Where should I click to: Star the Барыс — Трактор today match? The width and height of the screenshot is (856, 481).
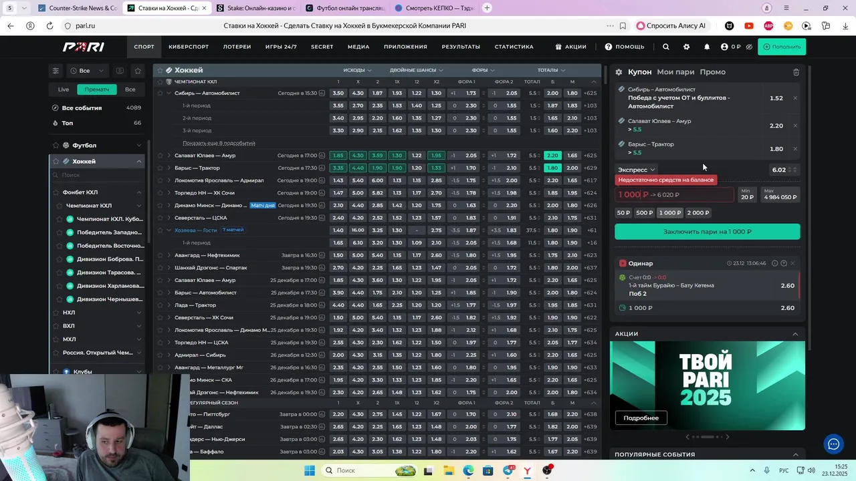point(160,168)
